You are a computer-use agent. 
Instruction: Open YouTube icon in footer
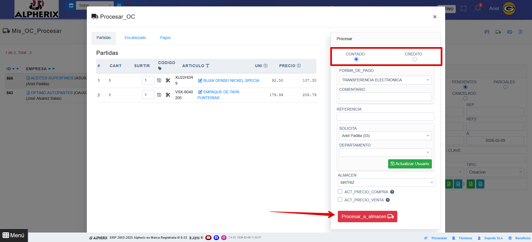point(208,238)
